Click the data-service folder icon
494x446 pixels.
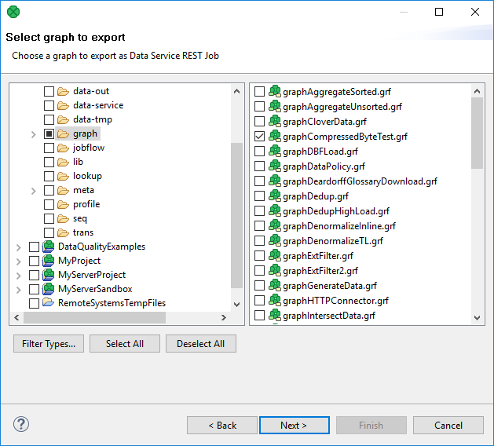pos(64,105)
